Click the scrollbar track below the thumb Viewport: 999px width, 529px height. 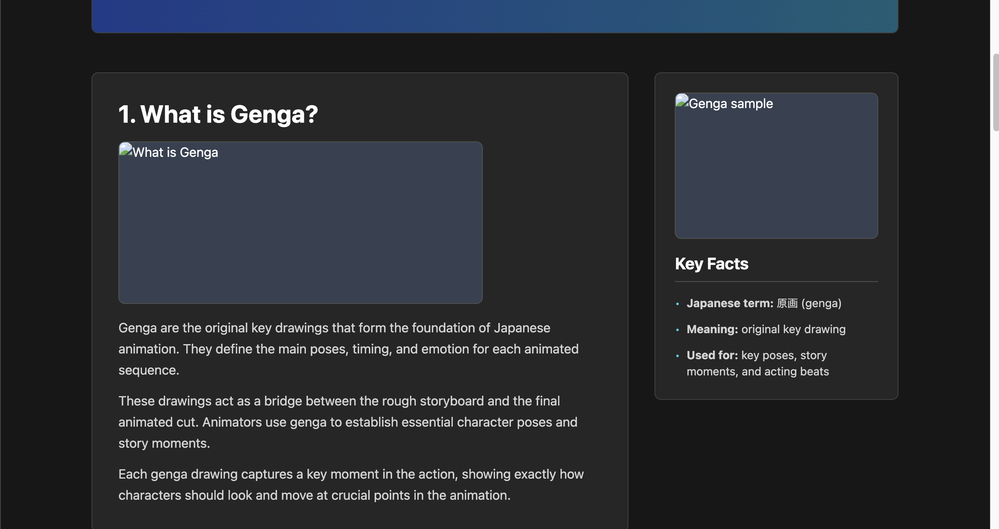point(995,325)
